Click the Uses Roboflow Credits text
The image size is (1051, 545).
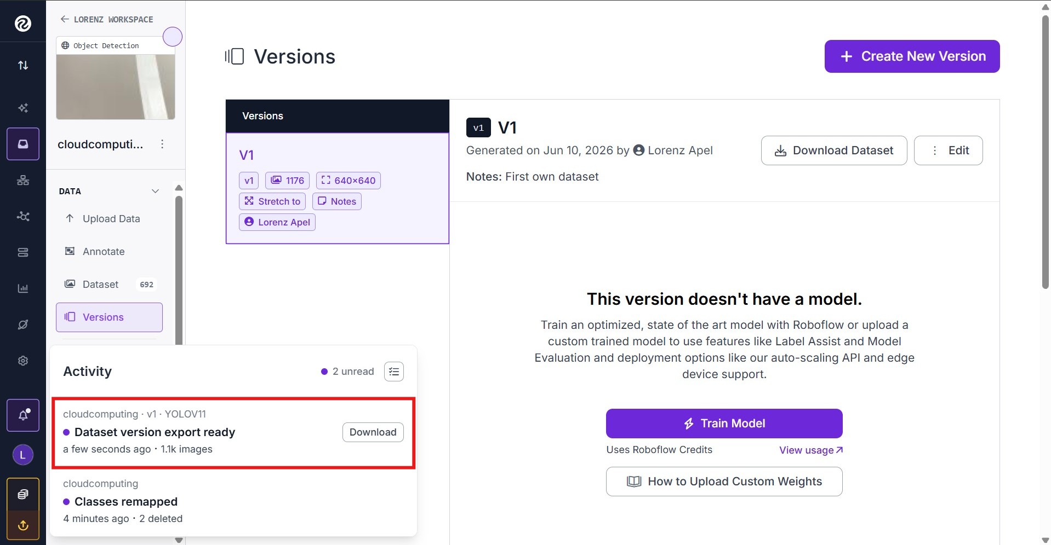659,450
